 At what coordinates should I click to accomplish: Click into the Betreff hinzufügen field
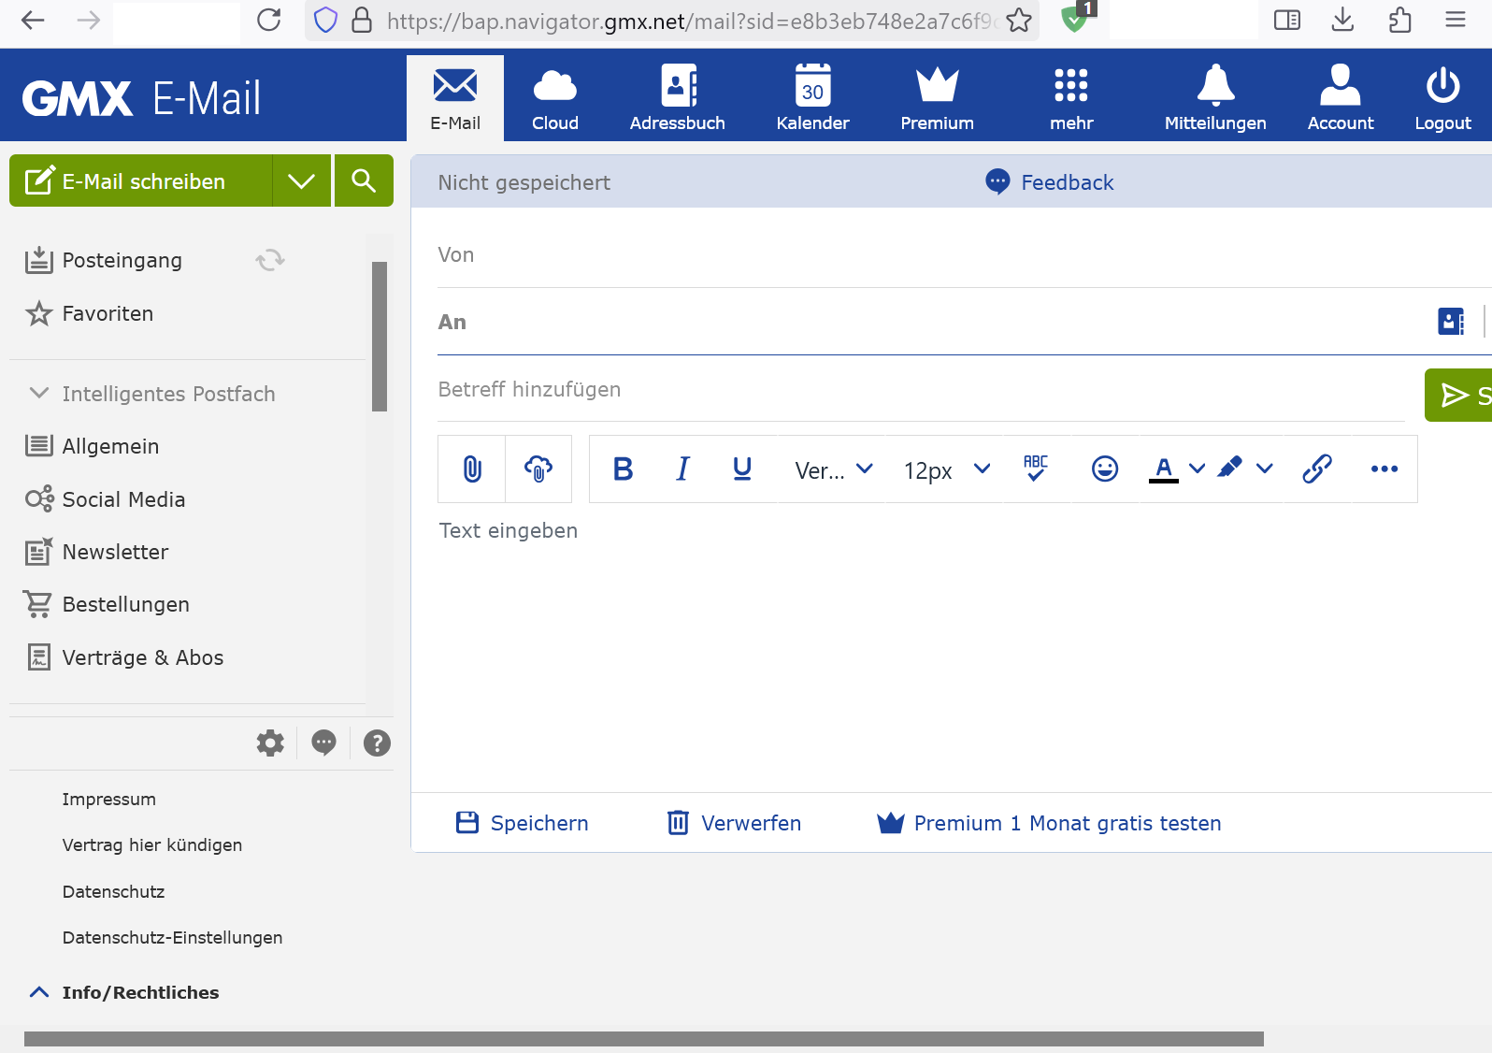(921, 389)
